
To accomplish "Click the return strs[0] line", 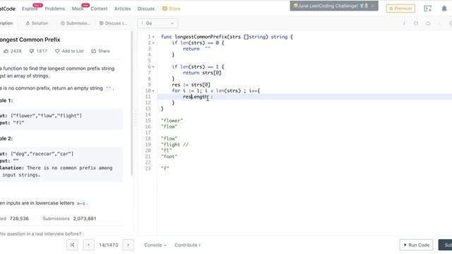I will coord(202,73).
